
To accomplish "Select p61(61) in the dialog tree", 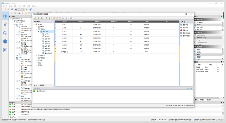I will (48, 46).
